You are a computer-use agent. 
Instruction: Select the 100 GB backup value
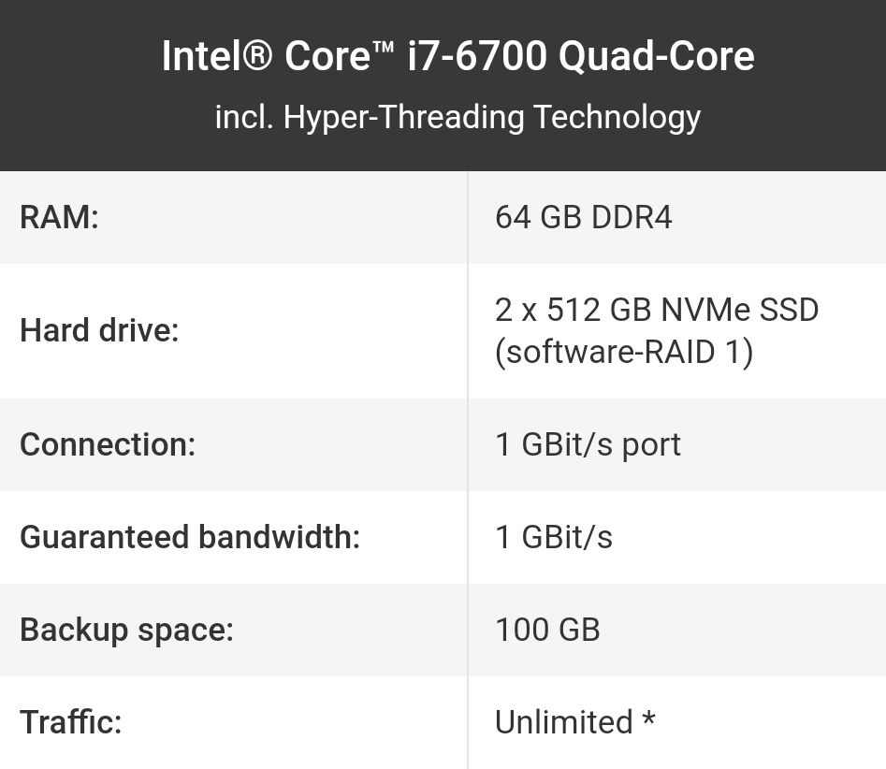point(547,630)
